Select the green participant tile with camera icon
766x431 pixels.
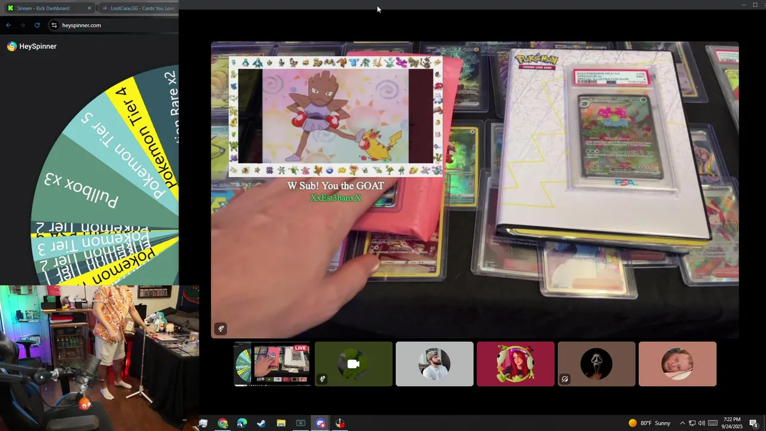(354, 364)
